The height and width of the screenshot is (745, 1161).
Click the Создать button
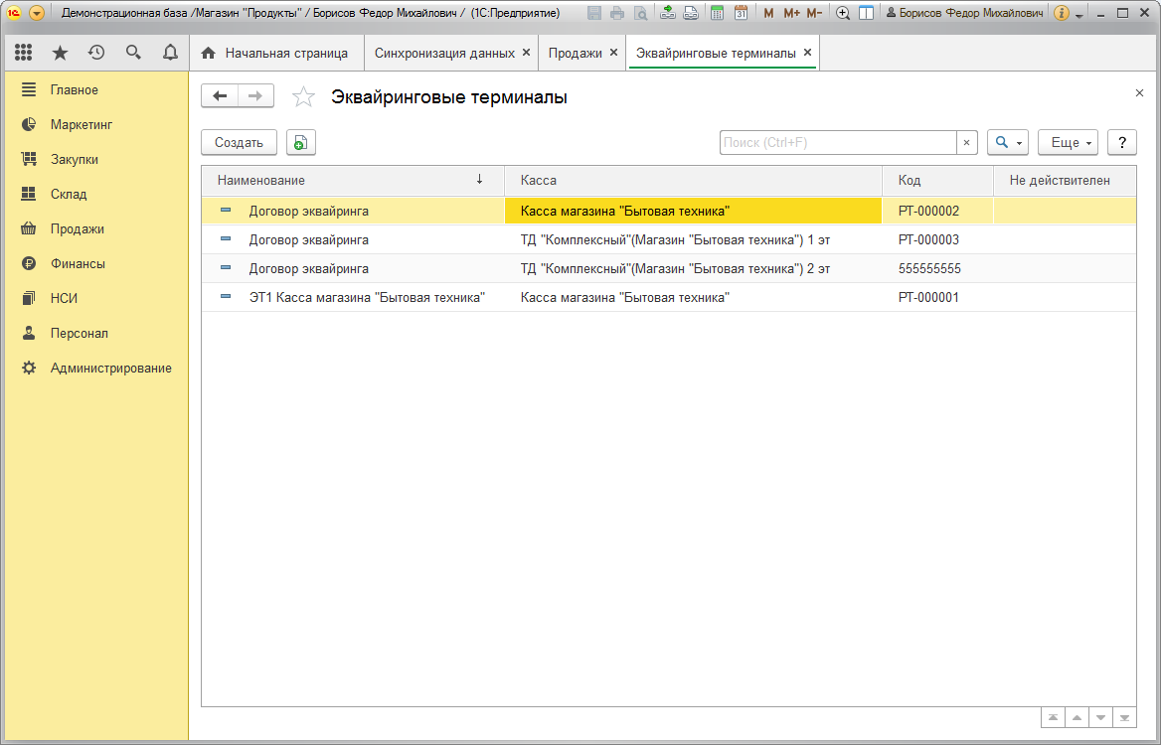[240, 143]
